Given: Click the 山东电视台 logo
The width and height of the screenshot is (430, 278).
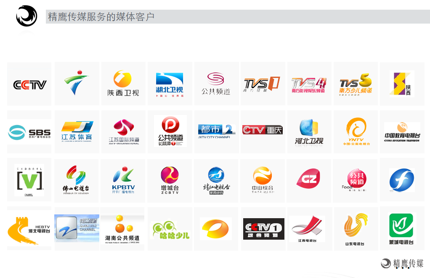Looking at the screenshot, I should pos(356,229).
